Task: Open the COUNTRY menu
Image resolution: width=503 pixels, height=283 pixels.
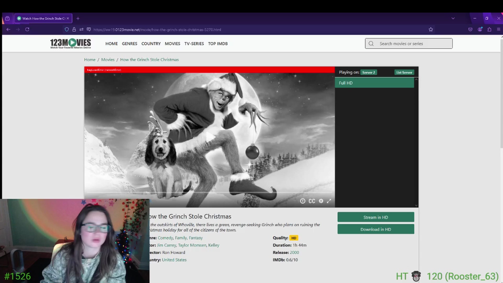Action: (151, 43)
